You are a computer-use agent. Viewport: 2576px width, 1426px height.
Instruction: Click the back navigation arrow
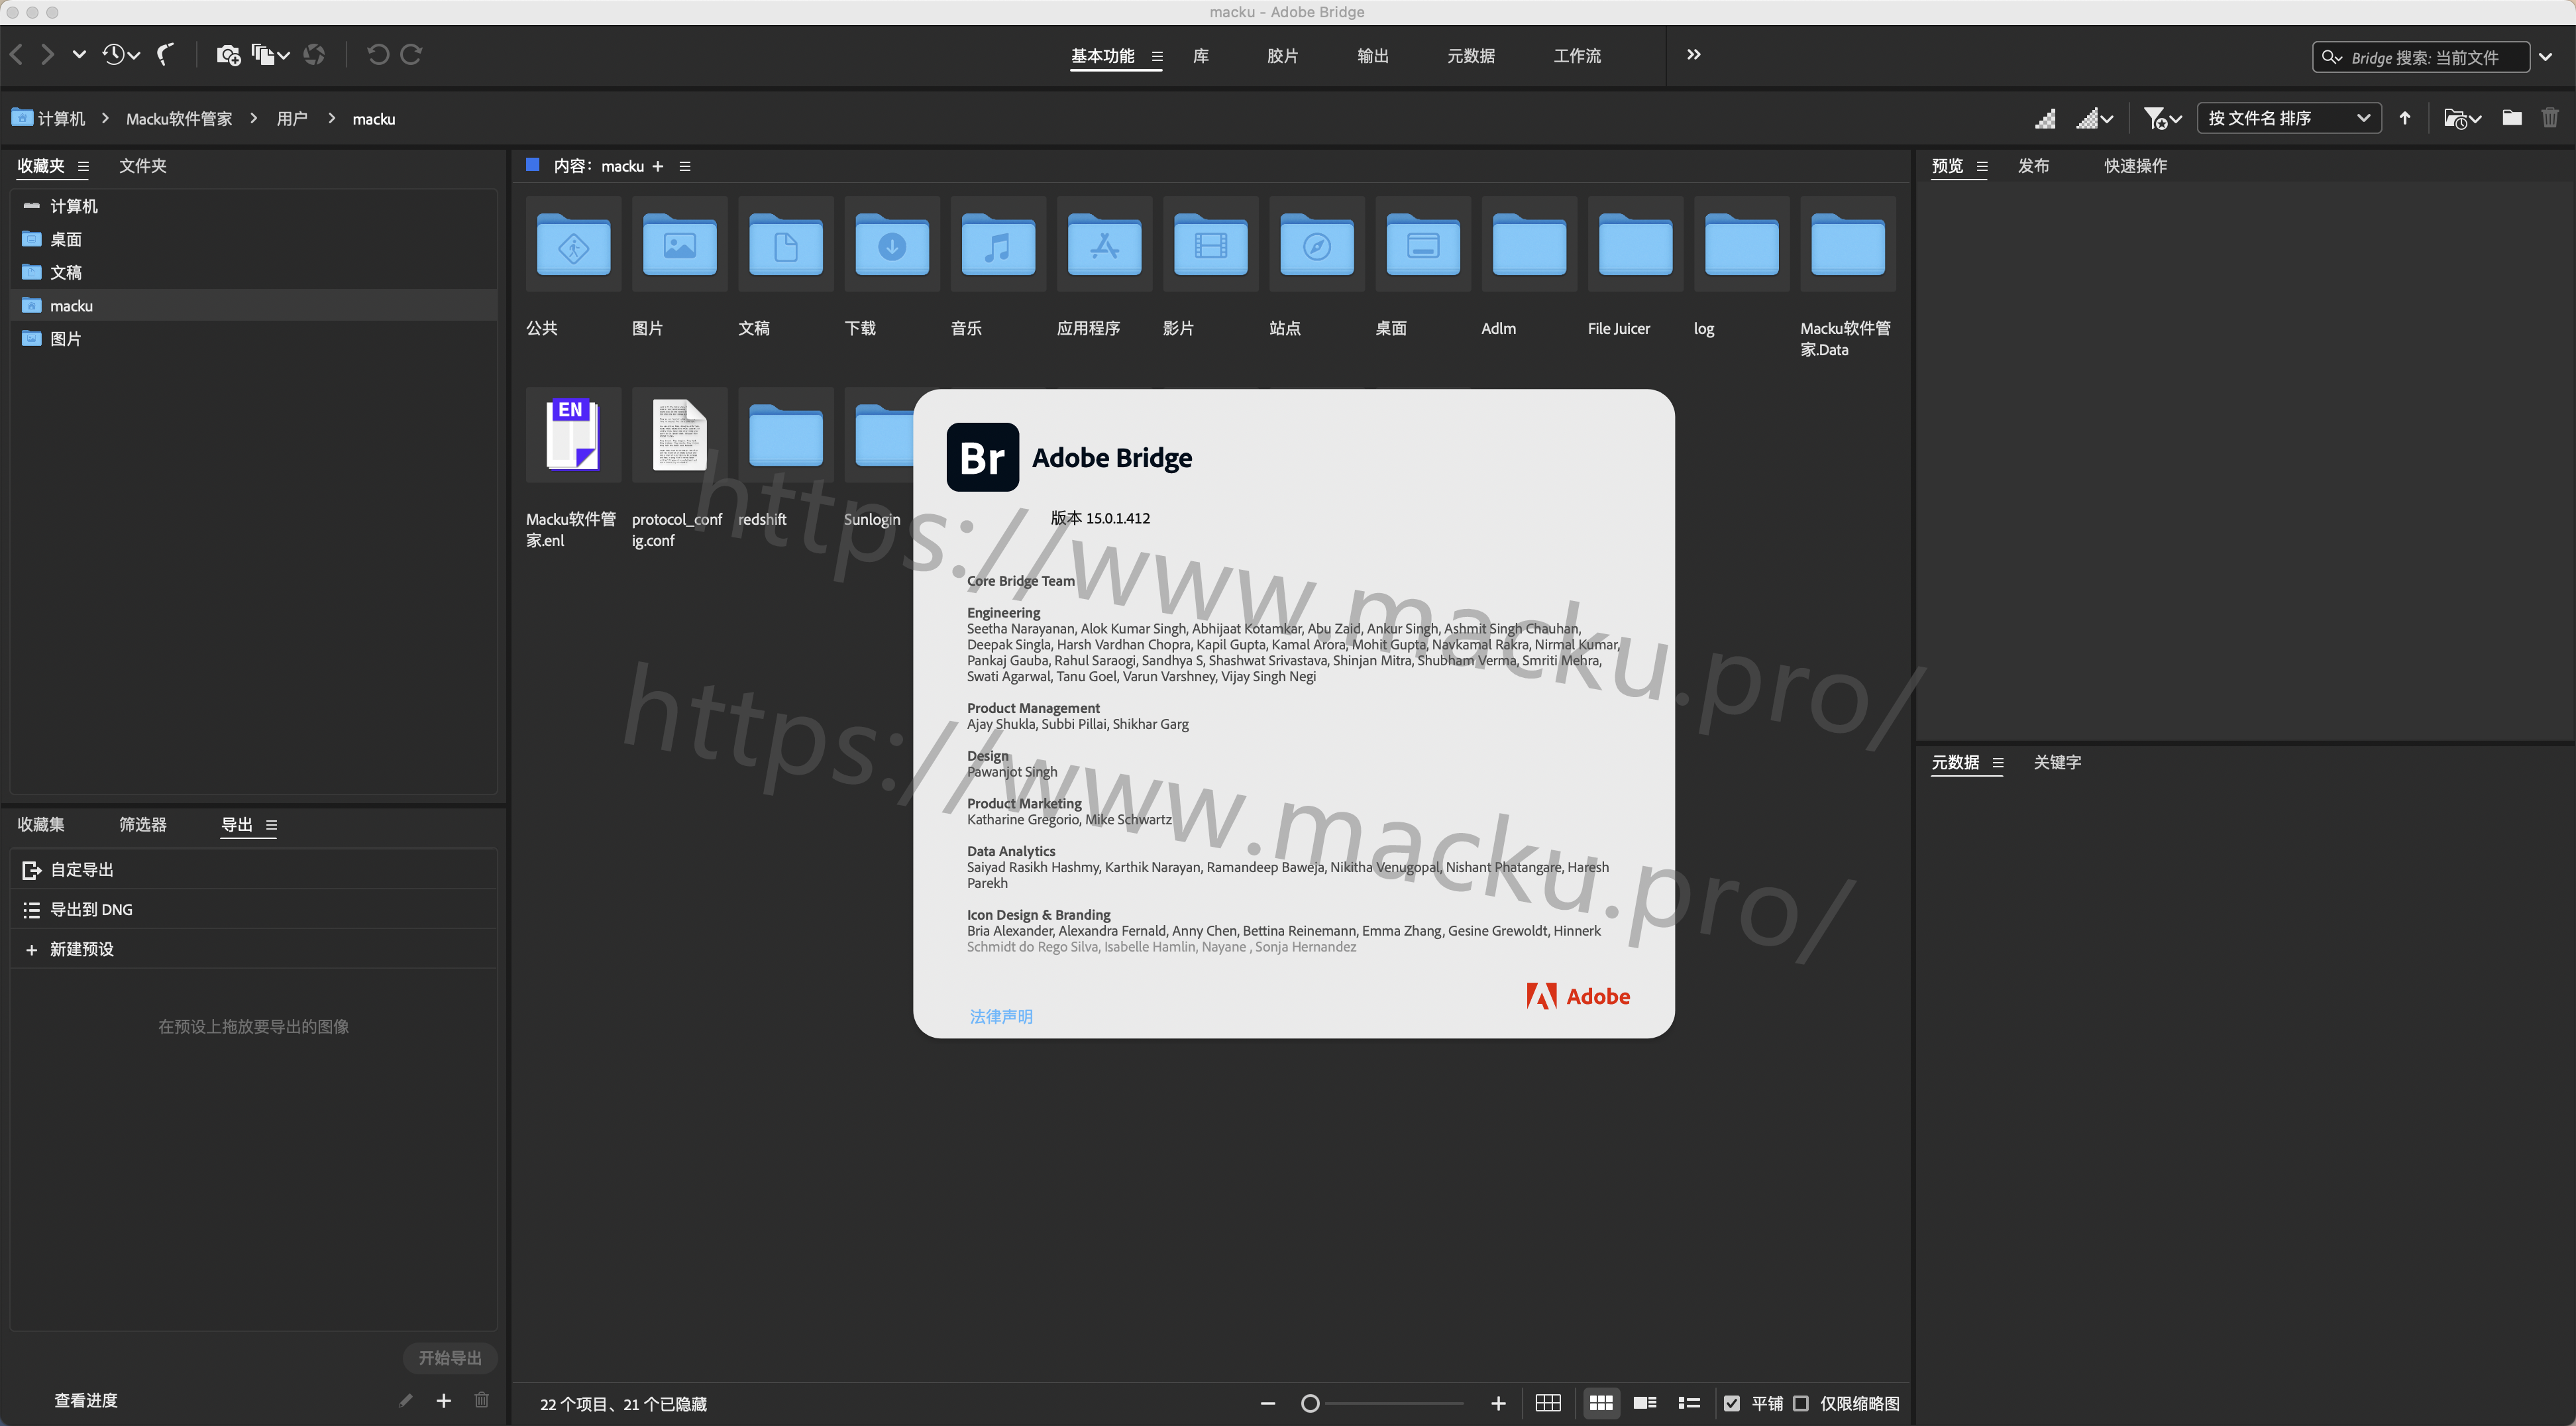[16, 55]
